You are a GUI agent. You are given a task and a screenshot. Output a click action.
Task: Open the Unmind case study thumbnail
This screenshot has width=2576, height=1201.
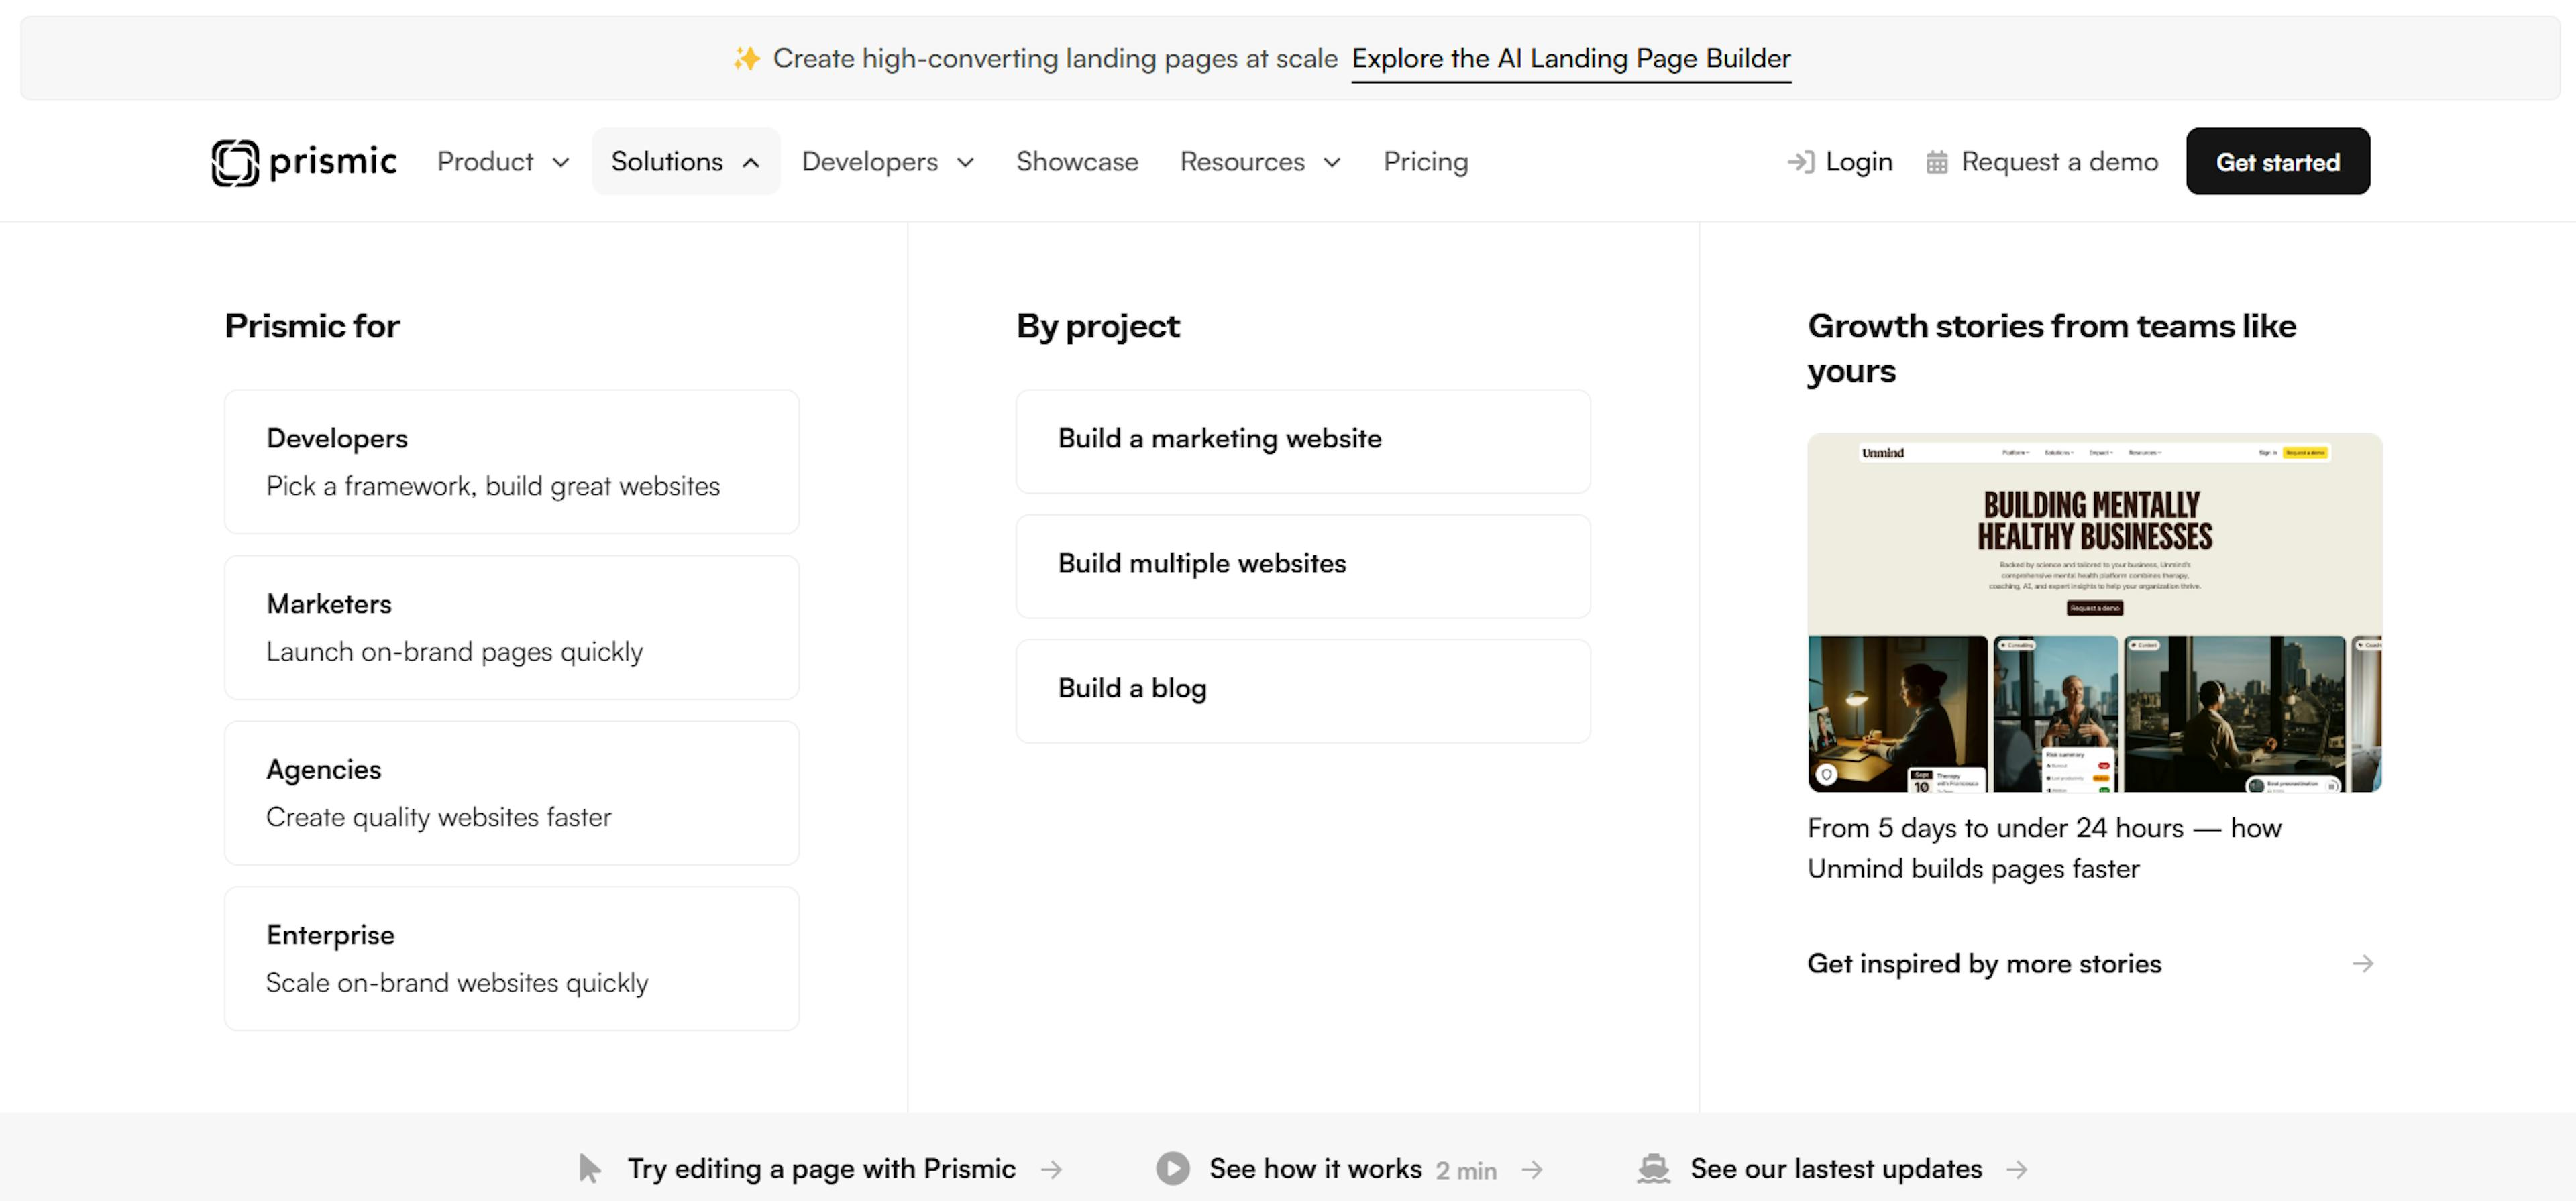2094,612
